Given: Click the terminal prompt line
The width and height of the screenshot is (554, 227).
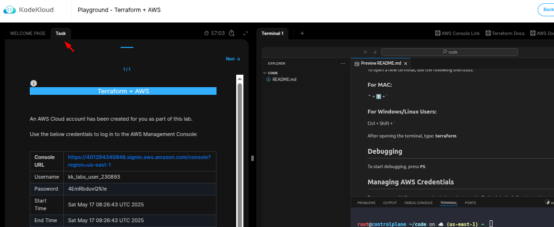Looking at the screenshot, I should pyautogui.click(x=425, y=224).
